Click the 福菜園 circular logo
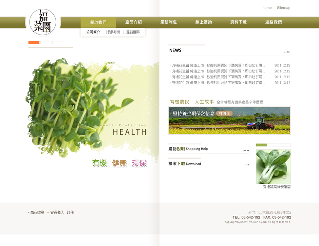 coord(42,22)
